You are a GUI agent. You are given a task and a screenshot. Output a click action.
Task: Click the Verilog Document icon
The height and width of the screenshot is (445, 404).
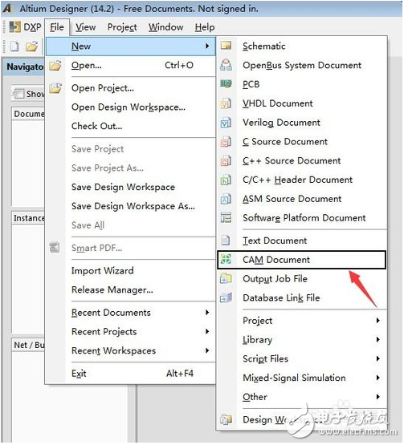[226, 123]
